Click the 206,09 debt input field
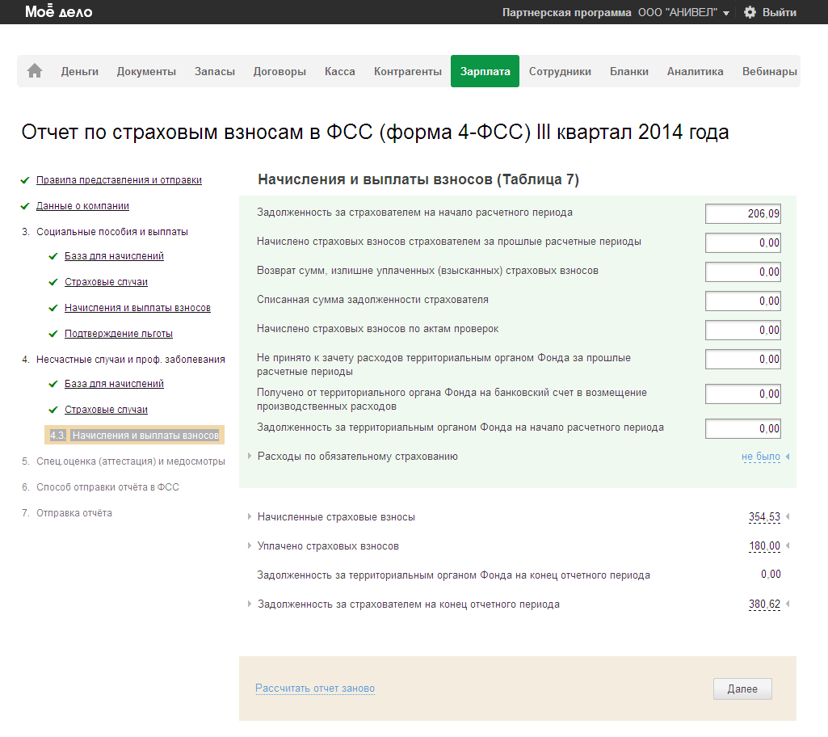 tap(742, 214)
